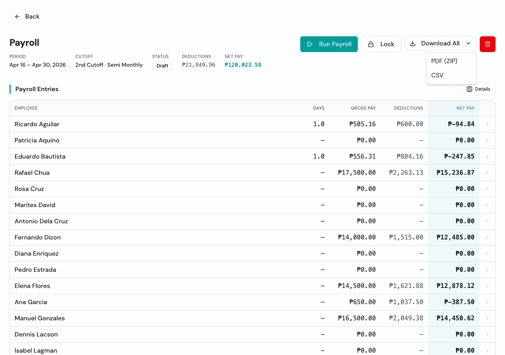The width and height of the screenshot is (505, 355).
Task: Select employee Elena Flores
Action: (x=32, y=286)
